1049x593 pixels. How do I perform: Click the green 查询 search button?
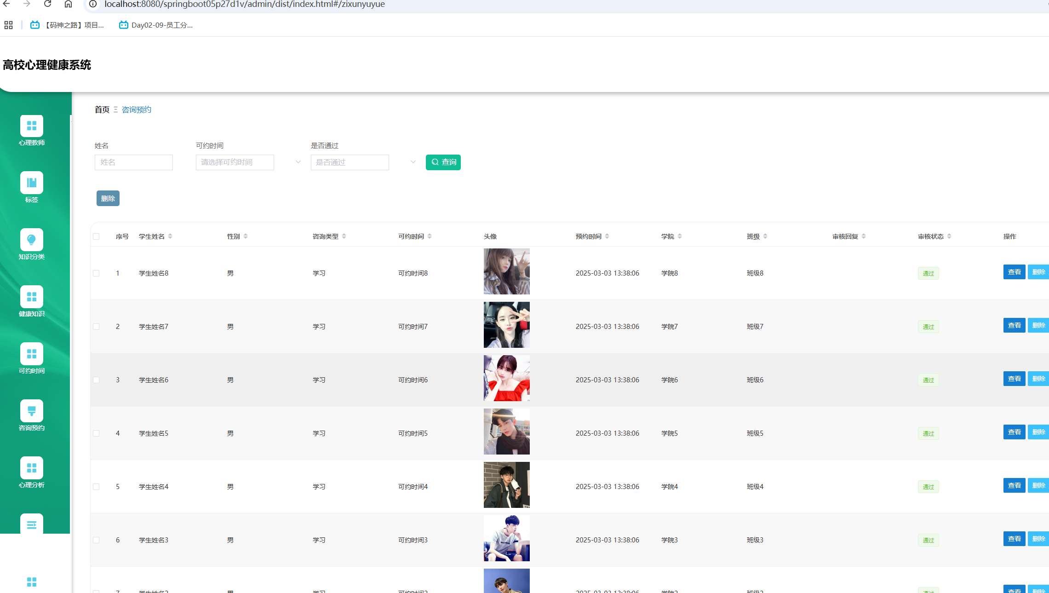click(443, 162)
